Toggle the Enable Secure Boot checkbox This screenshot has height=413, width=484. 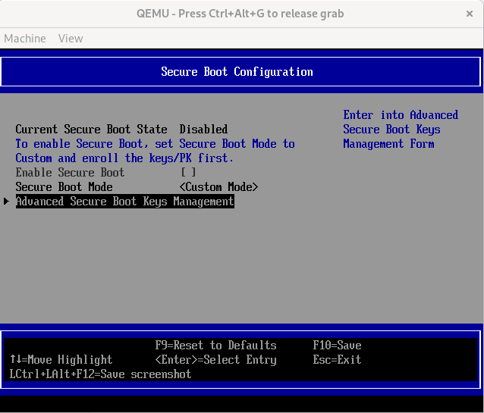(x=188, y=172)
